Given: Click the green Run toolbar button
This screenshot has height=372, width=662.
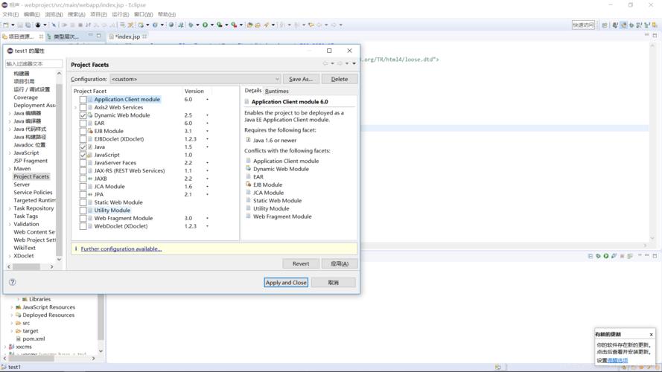Looking at the screenshot, I should point(205,25).
